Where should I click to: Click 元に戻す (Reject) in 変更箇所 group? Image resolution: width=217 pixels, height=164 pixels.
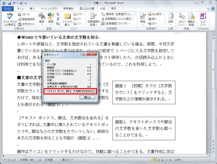pyautogui.click(x=156, y=14)
